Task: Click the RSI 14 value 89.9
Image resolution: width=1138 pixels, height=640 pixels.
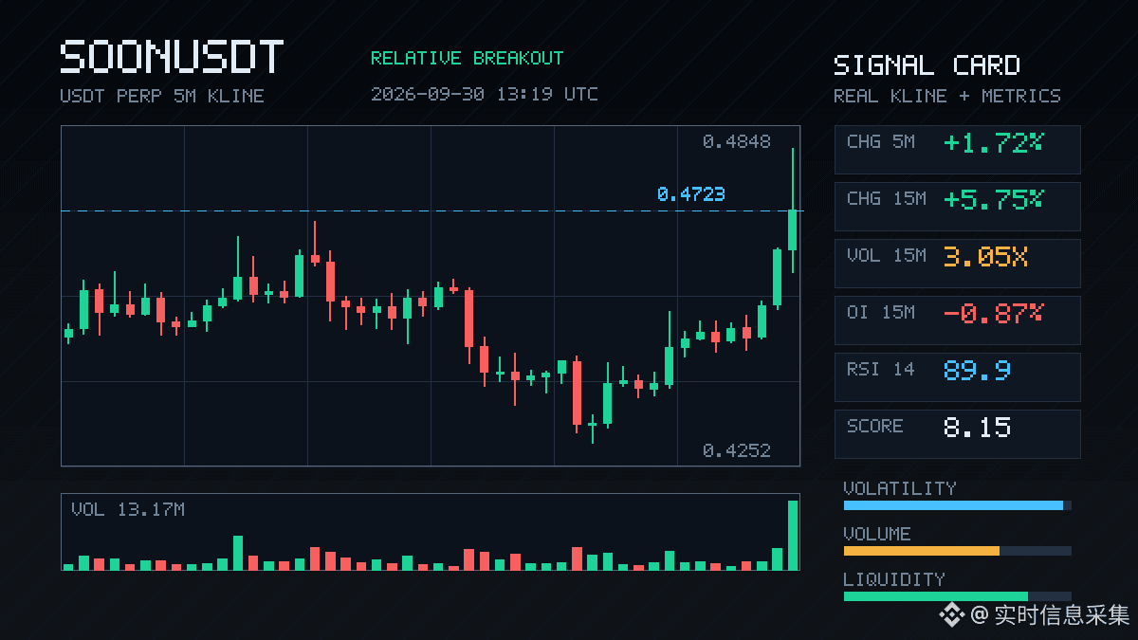Action: (977, 370)
